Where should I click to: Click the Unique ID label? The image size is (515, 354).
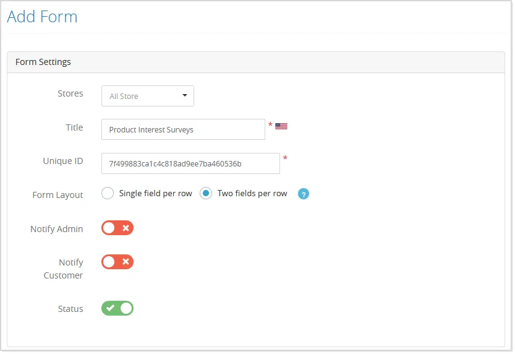pyautogui.click(x=63, y=161)
